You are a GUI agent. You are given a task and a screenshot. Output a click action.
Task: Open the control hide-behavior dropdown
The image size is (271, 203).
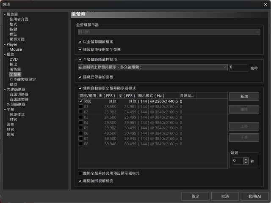(x=152, y=67)
